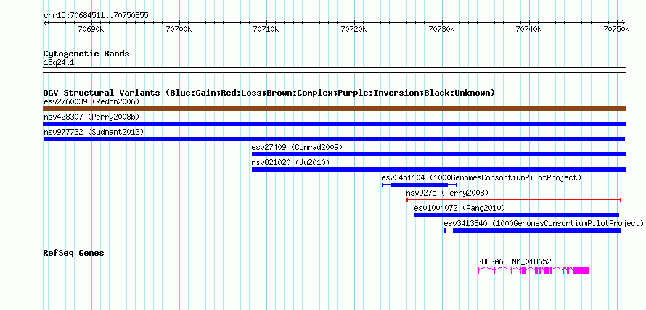Click the brown esv2760039 complex variant bar
This screenshot has width=646, height=310.
[x=335, y=109]
